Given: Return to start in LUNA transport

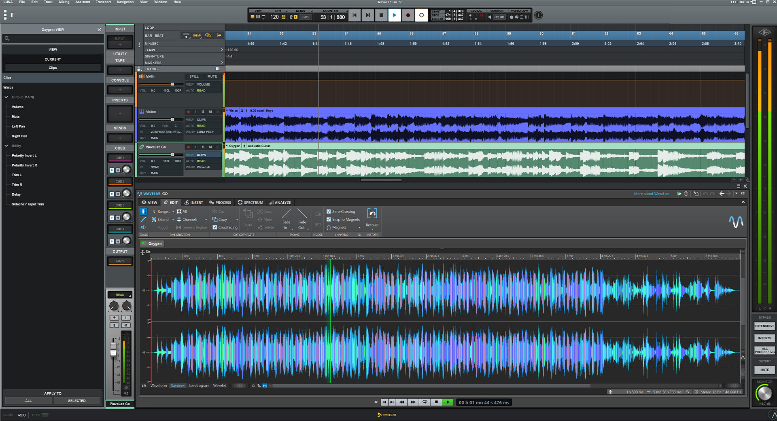Looking at the screenshot, I should (355, 15).
